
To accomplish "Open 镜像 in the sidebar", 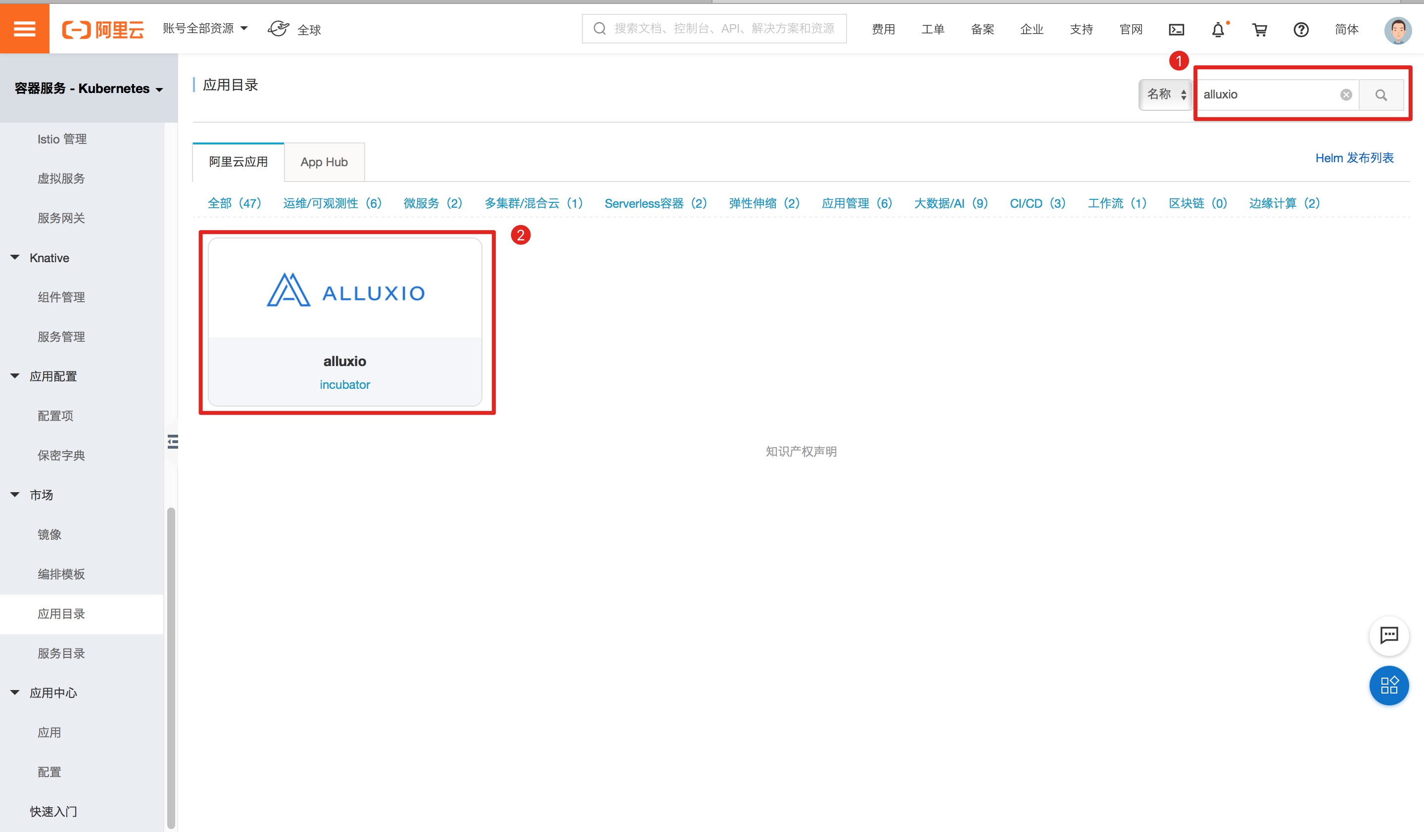I will pyautogui.click(x=49, y=534).
